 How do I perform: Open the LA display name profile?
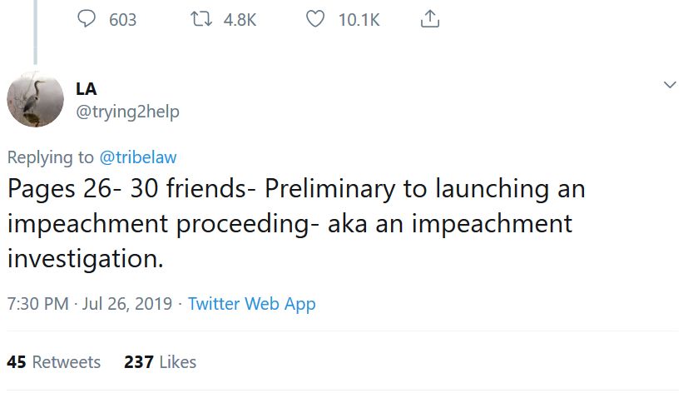coord(87,88)
